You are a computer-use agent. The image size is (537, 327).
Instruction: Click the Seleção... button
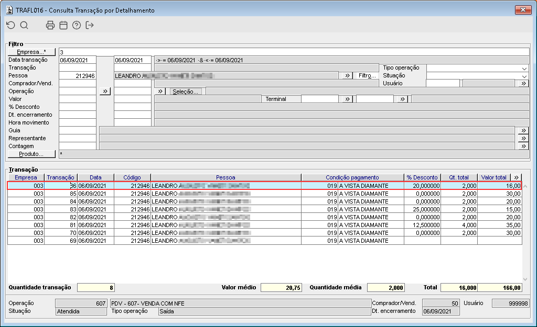point(185,91)
